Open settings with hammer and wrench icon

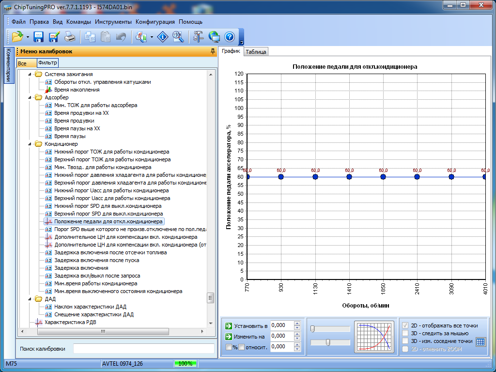[x=199, y=37]
